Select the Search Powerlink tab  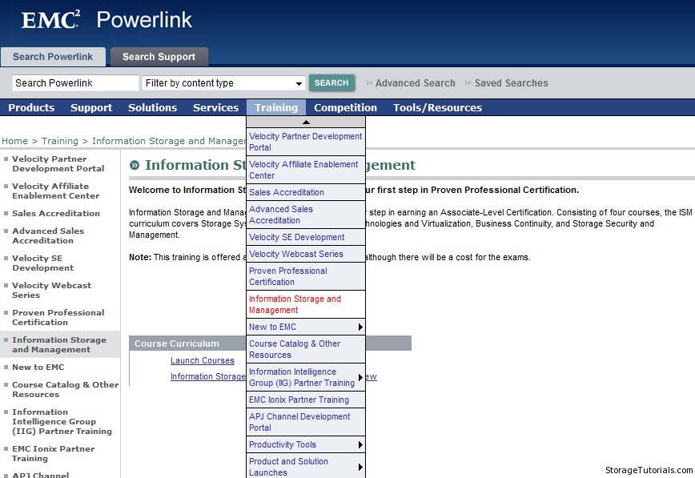coord(53,57)
